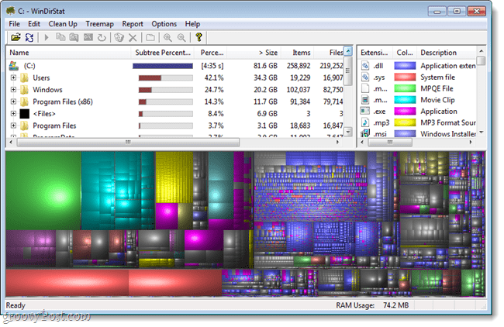Sort by the Extension column header
The width and height of the screenshot is (504, 327).
click(x=375, y=53)
